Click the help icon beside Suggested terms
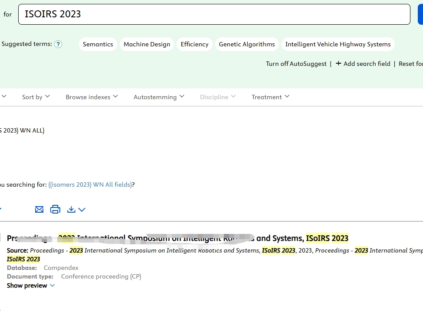 58,44
